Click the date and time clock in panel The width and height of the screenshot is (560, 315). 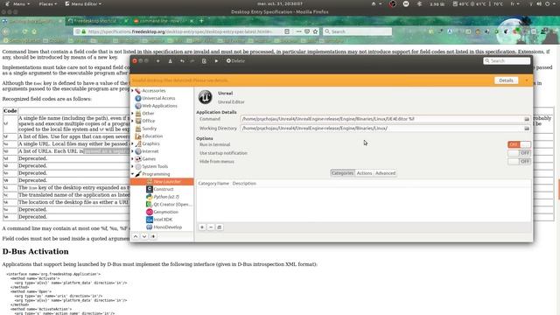tap(280, 3)
